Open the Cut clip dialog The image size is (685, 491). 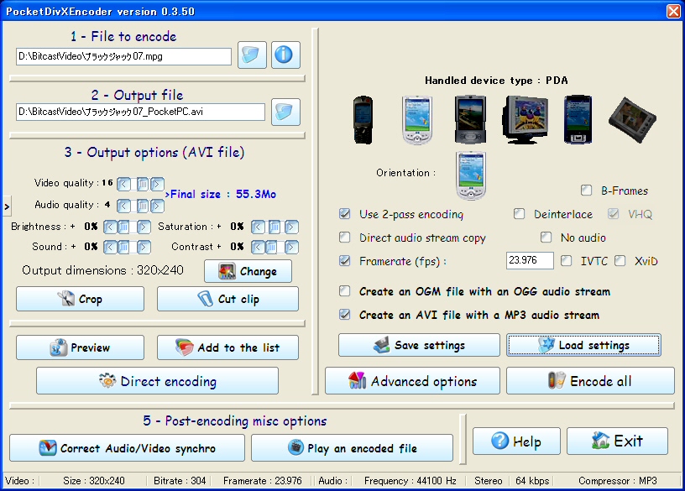click(228, 299)
